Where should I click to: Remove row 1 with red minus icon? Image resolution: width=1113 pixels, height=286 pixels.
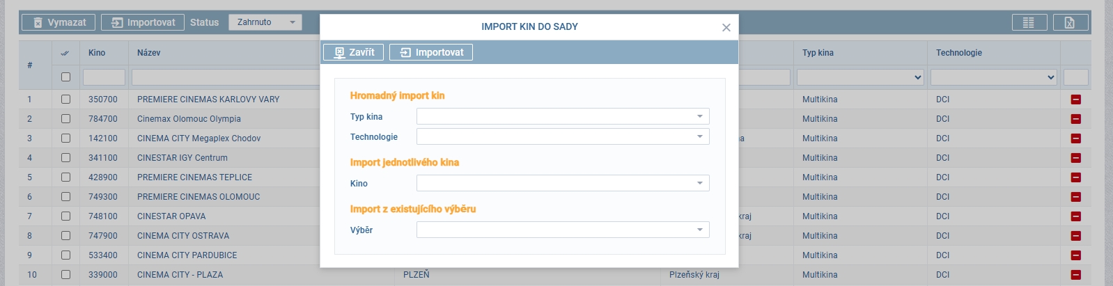coord(1075,100)
